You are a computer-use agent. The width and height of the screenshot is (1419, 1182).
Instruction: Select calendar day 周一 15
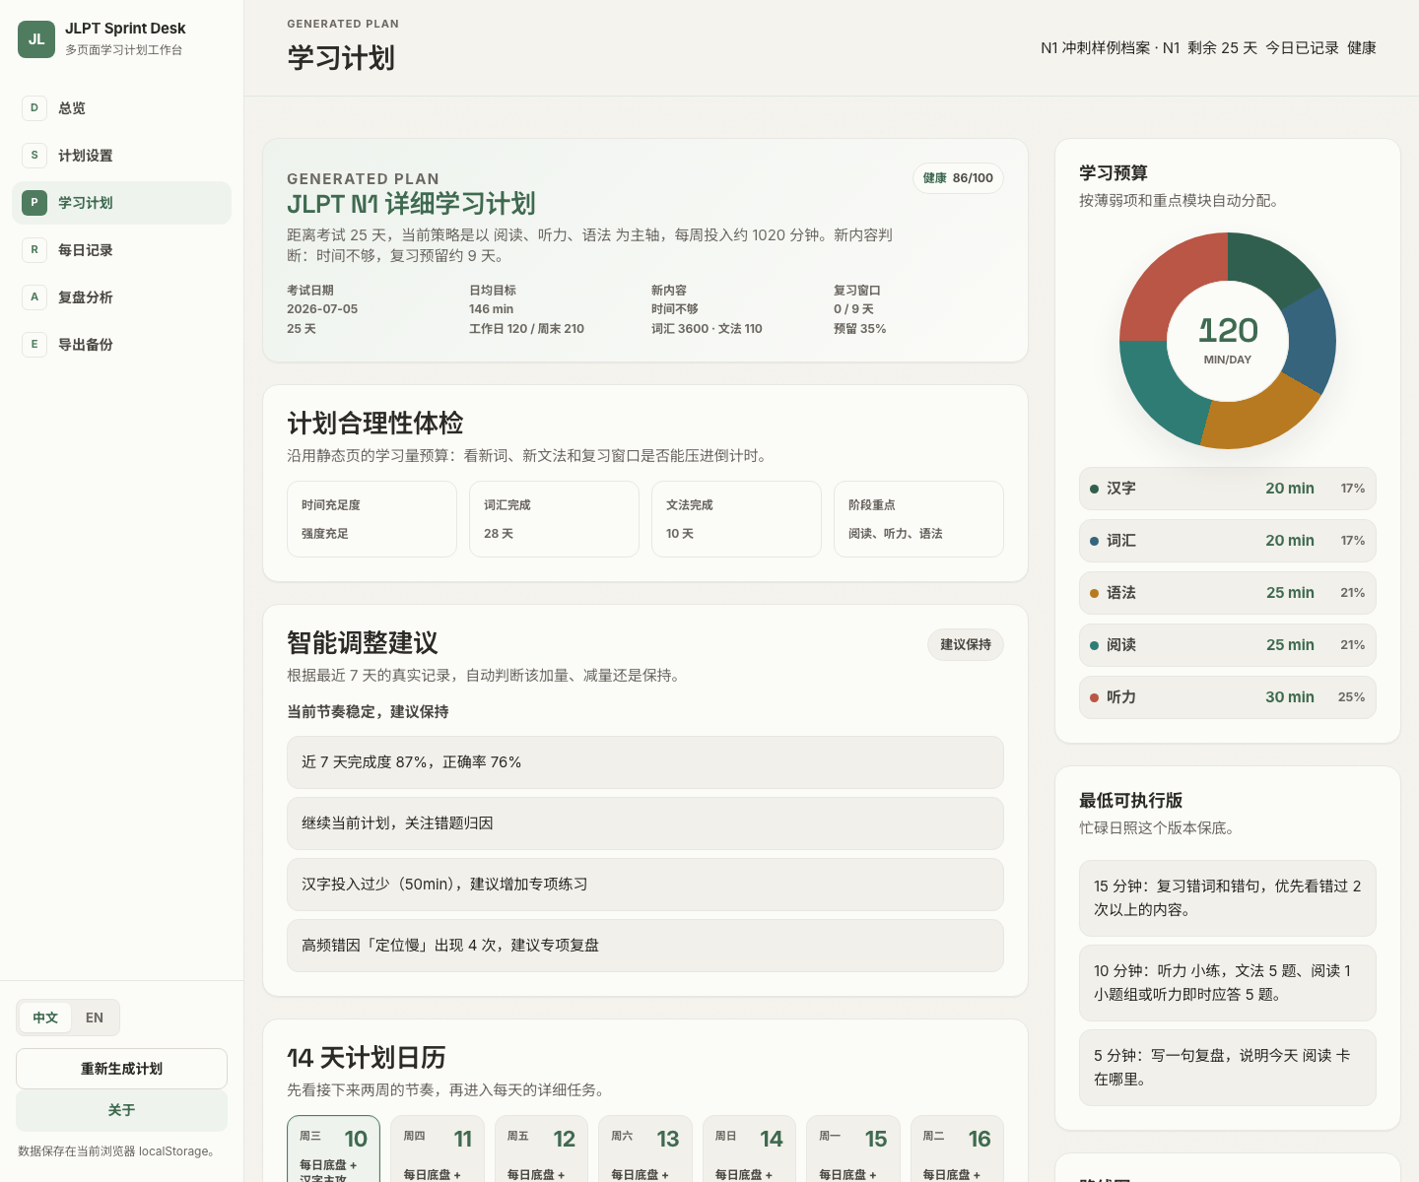click(853, 1149)
